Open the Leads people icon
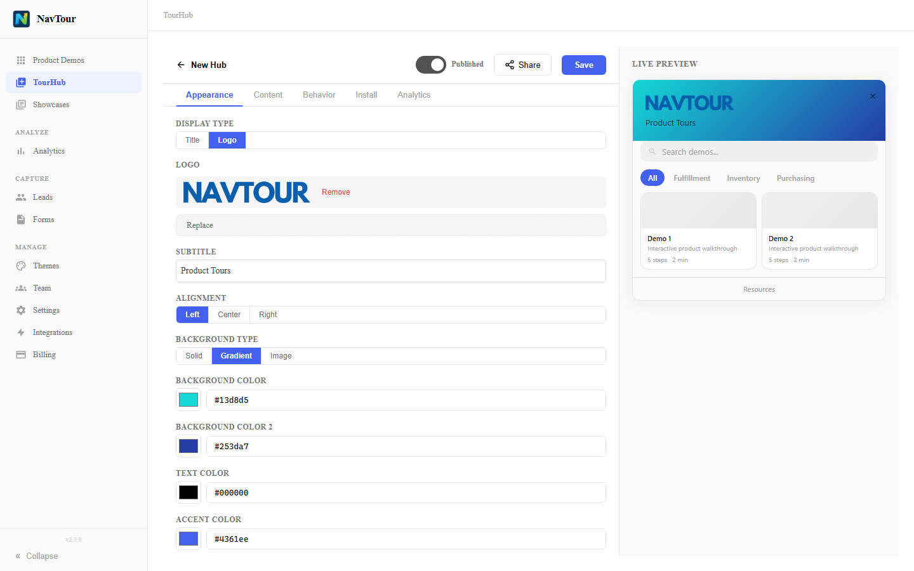The image size is (914, 571). click(21, 197)
